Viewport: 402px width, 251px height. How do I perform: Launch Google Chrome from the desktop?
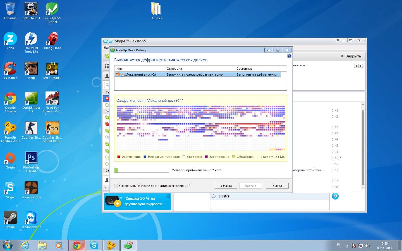pyautogui.click(x=10, y=102)
